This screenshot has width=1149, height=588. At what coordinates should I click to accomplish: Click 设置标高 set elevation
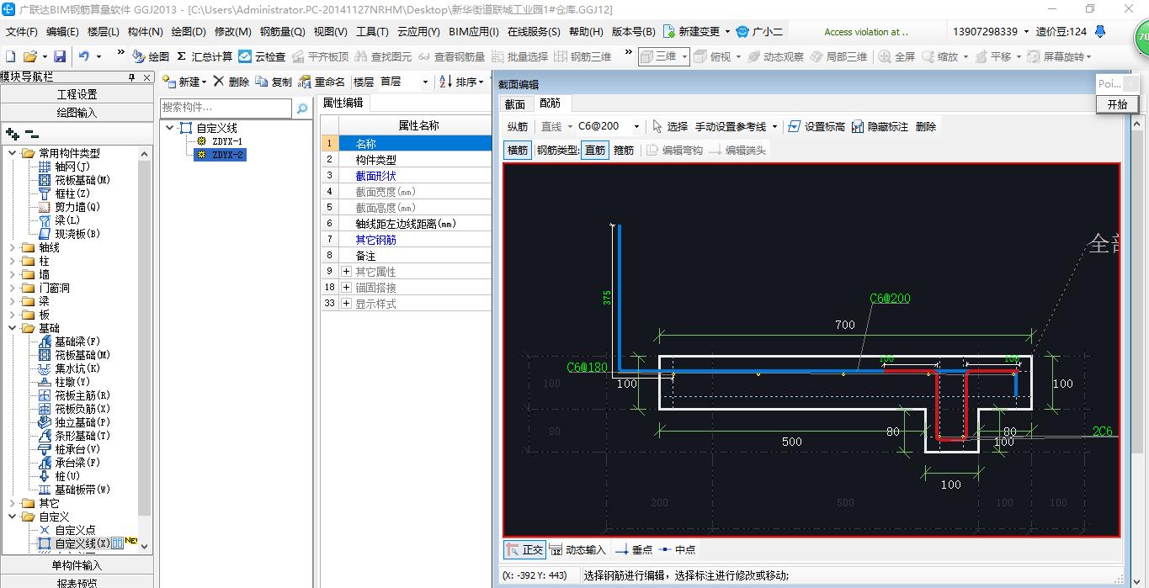[817, 126]
